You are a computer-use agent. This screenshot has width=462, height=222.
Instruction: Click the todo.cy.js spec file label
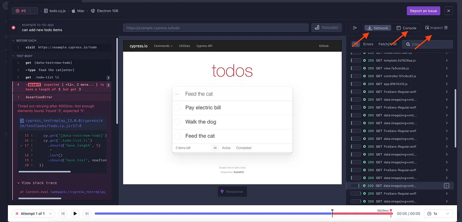[x=55, y=11]
